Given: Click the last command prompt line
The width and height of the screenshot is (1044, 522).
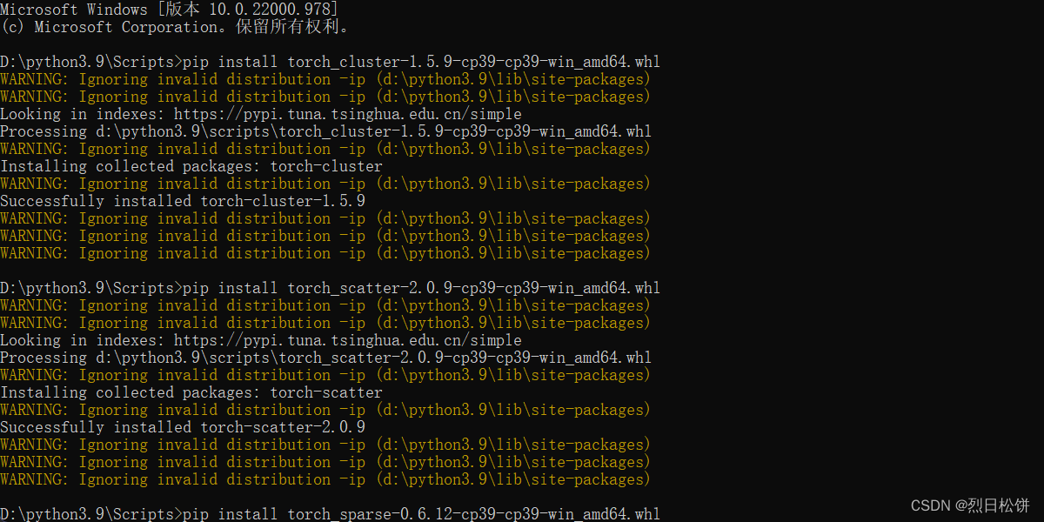Looking at the screenshot, I should pos(331,513).
